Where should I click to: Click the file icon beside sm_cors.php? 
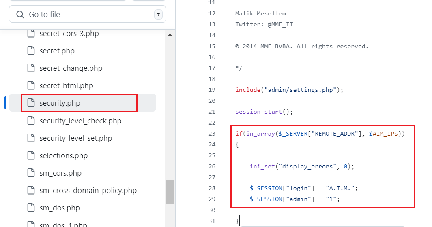(x=31, y=173)
